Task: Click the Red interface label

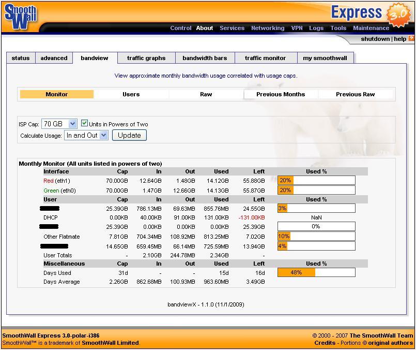Action: pyautogui.click(x=49, y=181)
